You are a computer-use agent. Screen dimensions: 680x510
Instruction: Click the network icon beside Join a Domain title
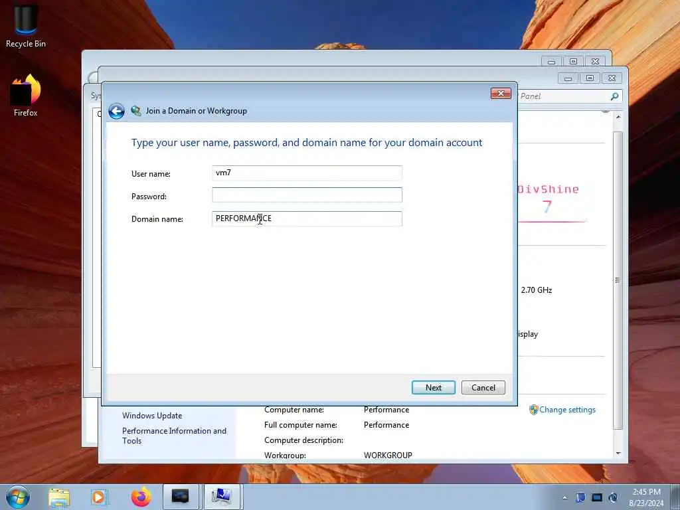[135, 111]
